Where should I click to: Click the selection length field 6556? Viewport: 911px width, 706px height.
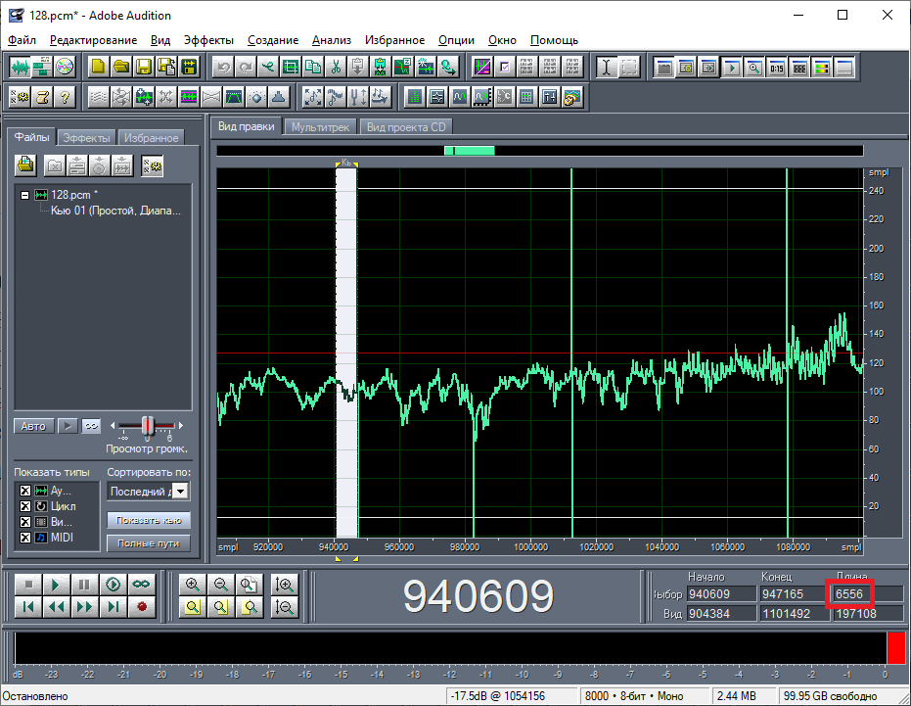coord(867,594)
